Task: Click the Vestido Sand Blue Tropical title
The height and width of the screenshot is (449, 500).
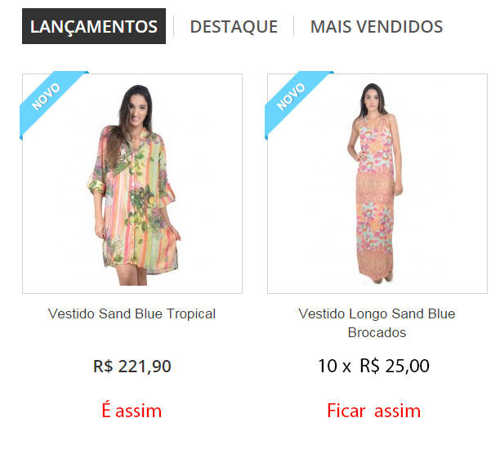Action: coord(132,313)
